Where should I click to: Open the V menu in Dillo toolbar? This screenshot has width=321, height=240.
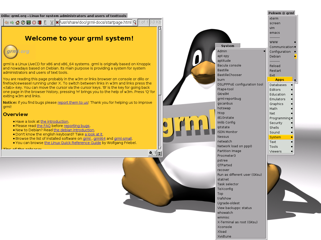(x=52, y=22)
